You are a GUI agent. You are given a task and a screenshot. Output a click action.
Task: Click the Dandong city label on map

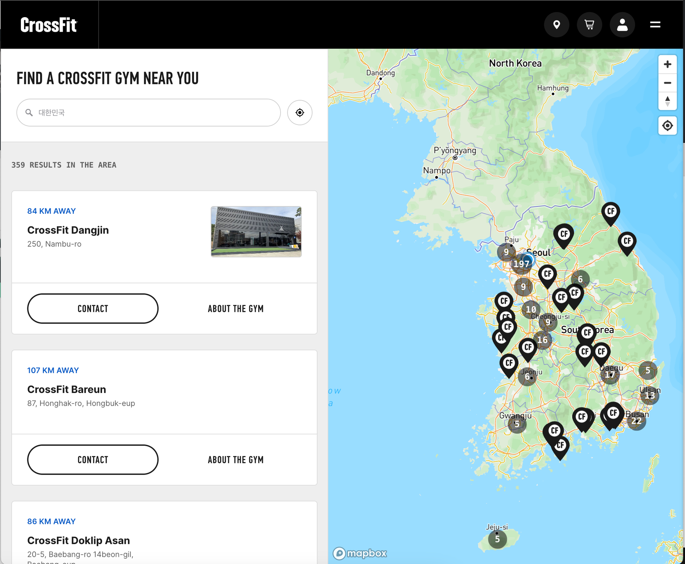pyautogui.click(x=381, y=73)
